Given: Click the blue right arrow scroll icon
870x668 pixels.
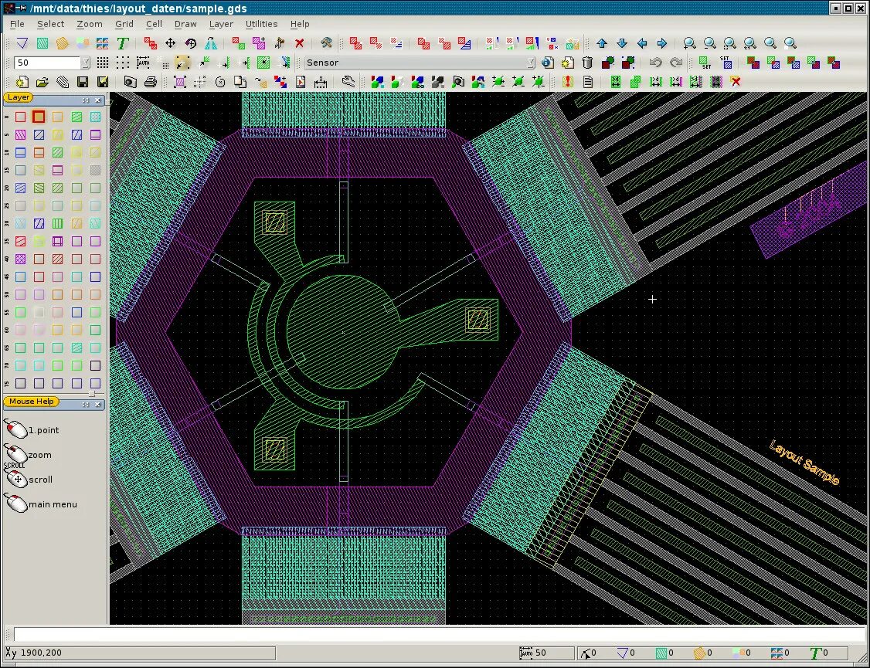Looking at the screenshot, I should pos(662,43).
